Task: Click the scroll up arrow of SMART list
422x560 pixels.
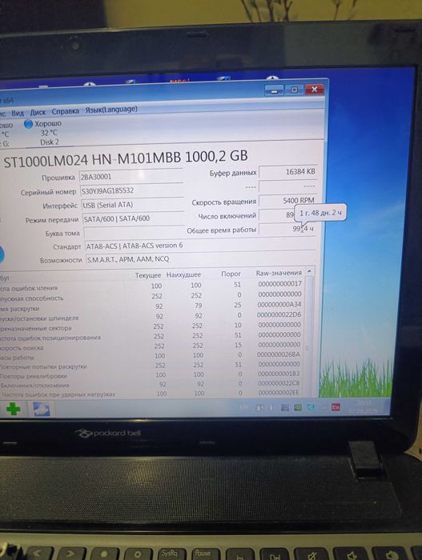Action: coord(309,272)
